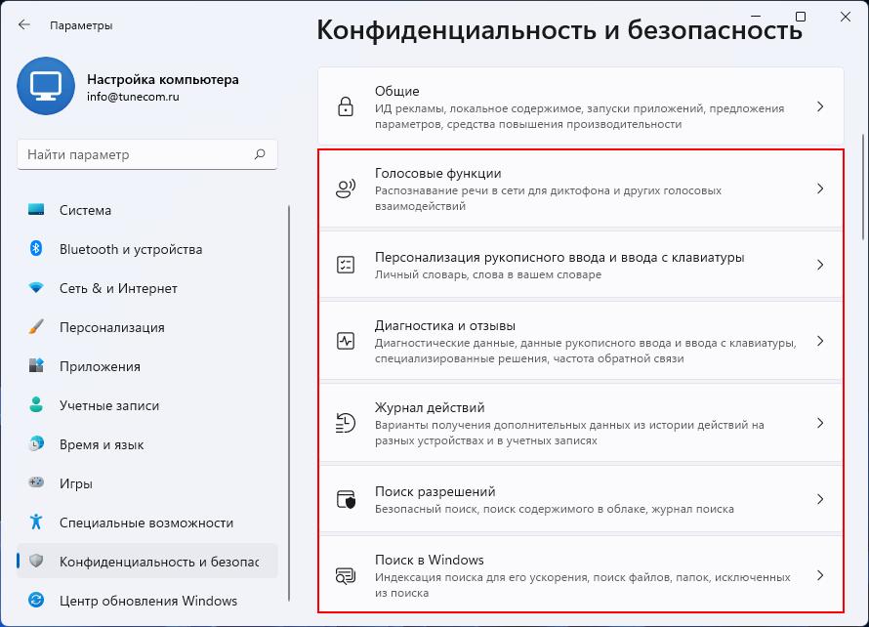Open the chevron for Журнал действий
The width and height of the screenshot is (869, 627).
click(x=820, y=423)
